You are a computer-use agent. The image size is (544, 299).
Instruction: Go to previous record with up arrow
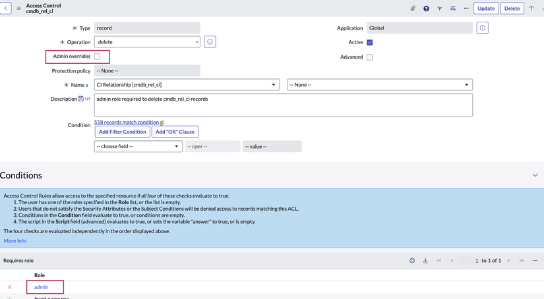531,9
